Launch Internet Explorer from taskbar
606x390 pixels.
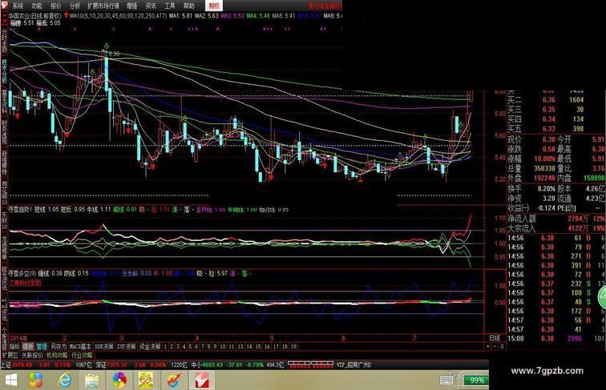(x=65, y=380)
